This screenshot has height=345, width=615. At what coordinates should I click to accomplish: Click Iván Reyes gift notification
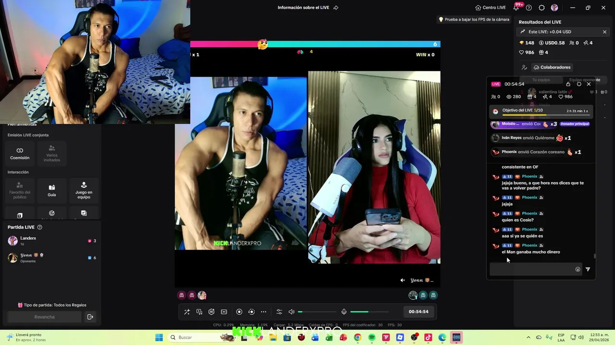tap(531, 138)
